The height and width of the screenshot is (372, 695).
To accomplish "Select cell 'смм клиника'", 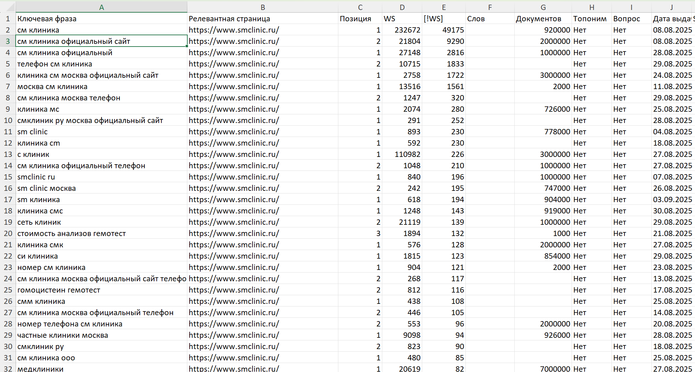I will [x=101, y=301].
